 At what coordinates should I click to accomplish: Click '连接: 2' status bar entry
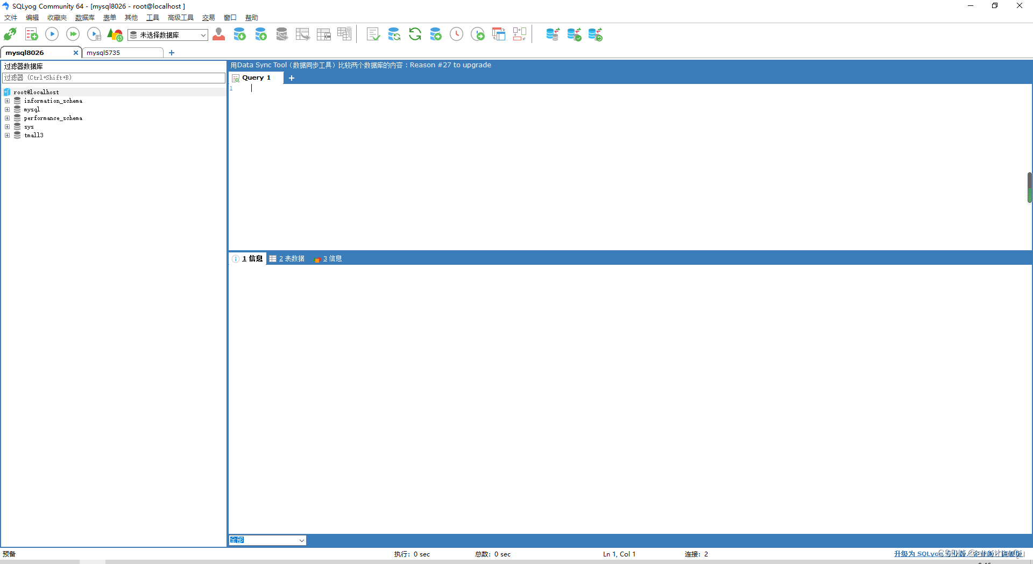pyautogui.click(x=696, y=554)
